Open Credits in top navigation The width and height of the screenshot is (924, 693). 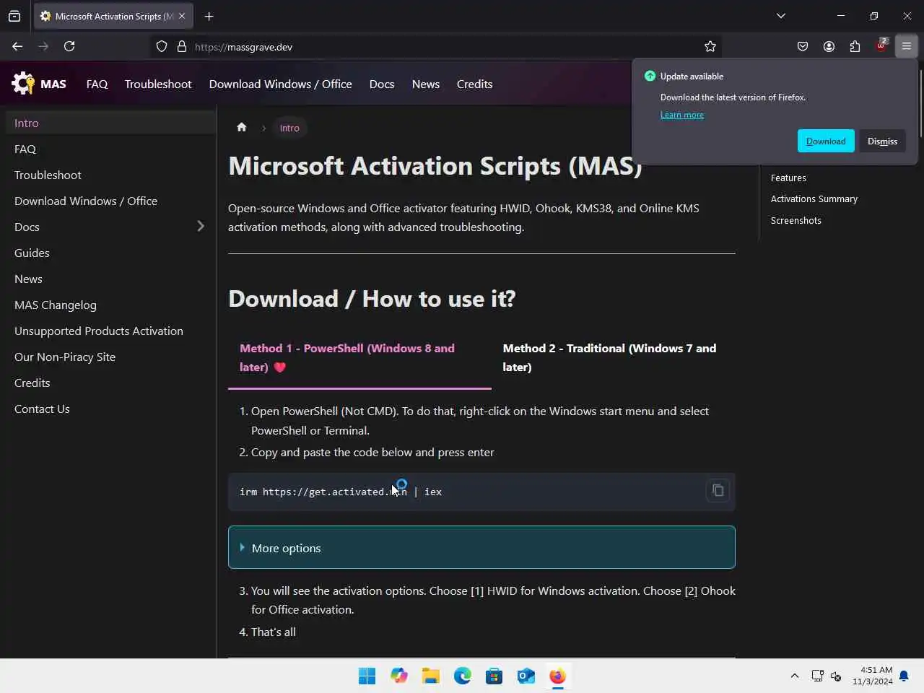pyautogui.click(x=474, y=84)
